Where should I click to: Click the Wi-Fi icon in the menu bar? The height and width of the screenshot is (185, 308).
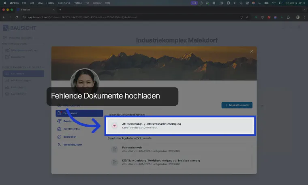coord(274,3)
